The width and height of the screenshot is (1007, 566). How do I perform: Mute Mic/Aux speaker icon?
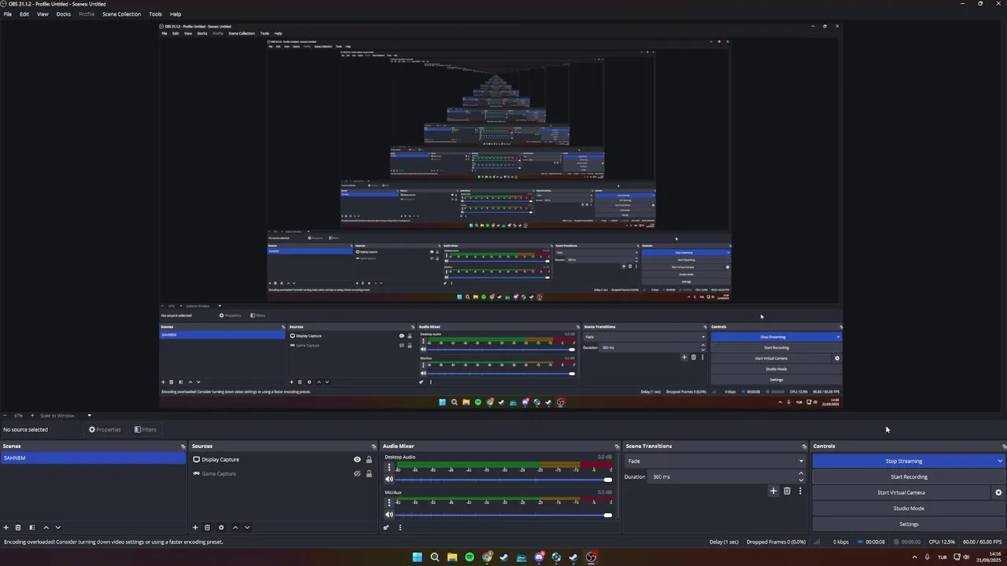click(x=389, y=515)
